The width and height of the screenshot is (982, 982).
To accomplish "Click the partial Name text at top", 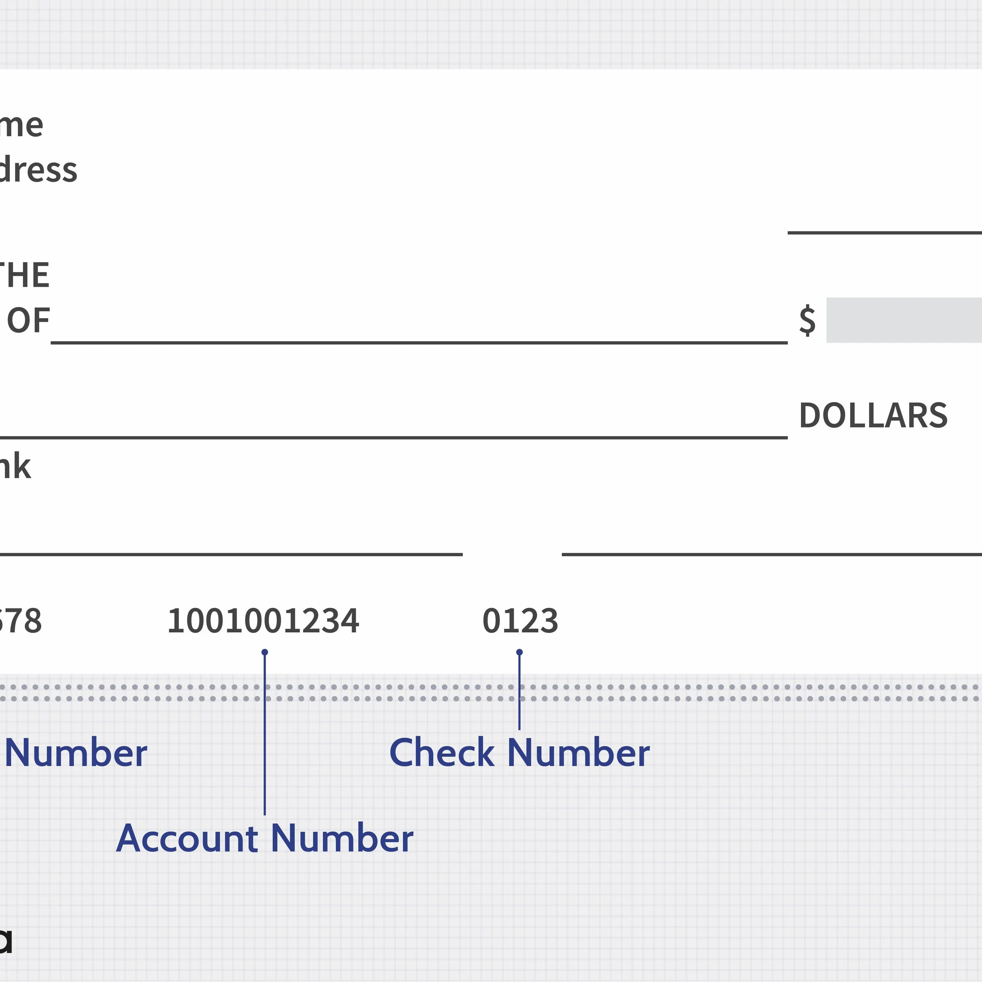I will tap(21, 125).
